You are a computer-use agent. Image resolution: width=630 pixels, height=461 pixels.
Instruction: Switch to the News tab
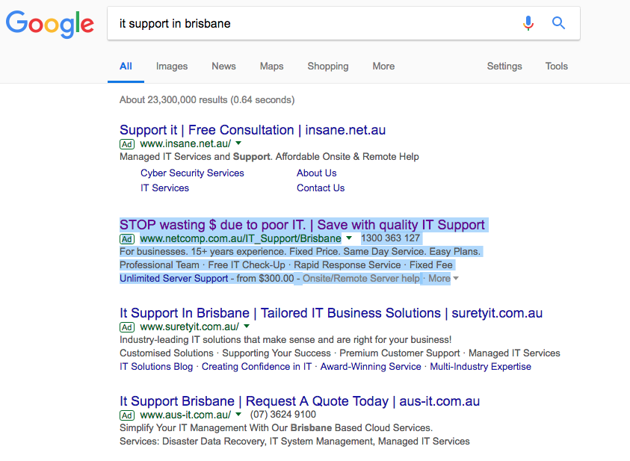(223, 66)
